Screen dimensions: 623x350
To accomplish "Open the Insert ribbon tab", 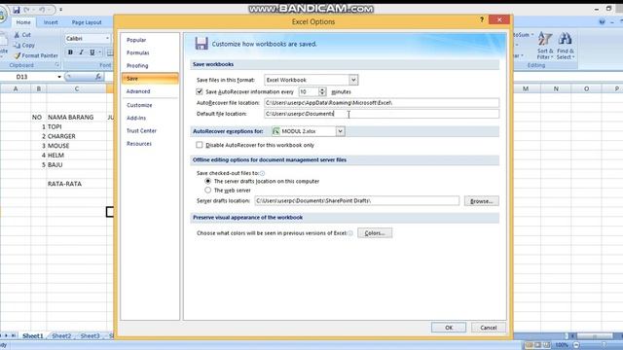I will (x=51, y=22).
